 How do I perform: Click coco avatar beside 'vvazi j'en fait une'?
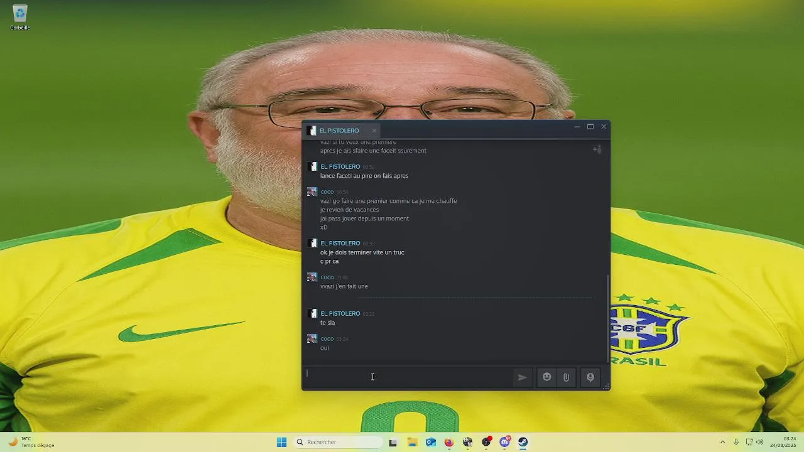312,277
